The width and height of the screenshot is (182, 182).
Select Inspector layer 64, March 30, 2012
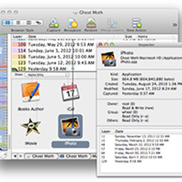coord(141,153)
